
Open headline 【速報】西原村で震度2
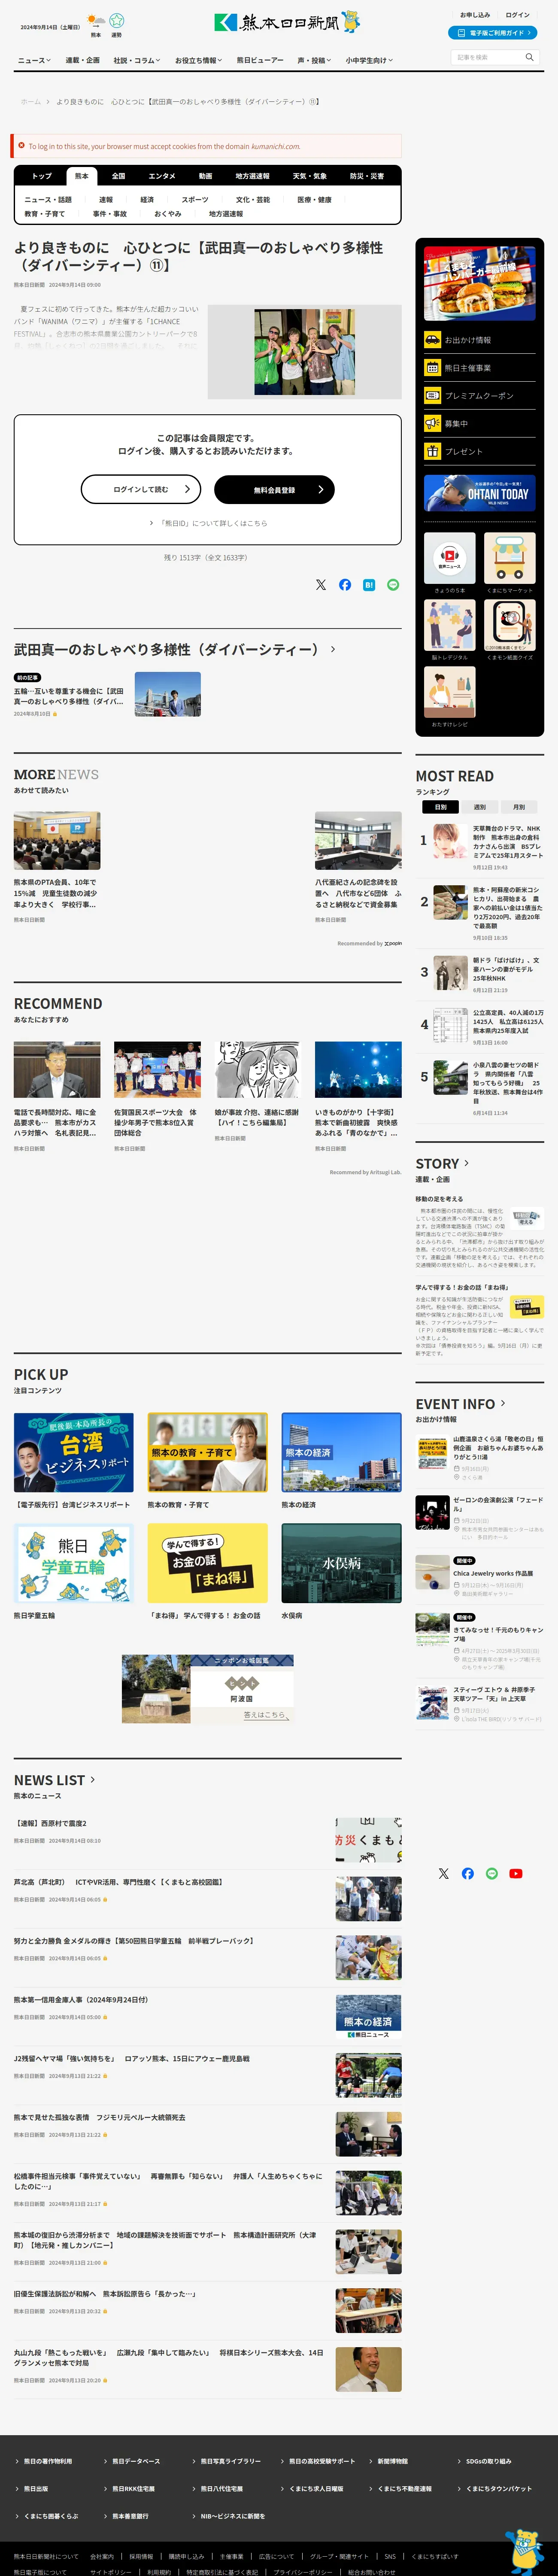pos(50,1823)
